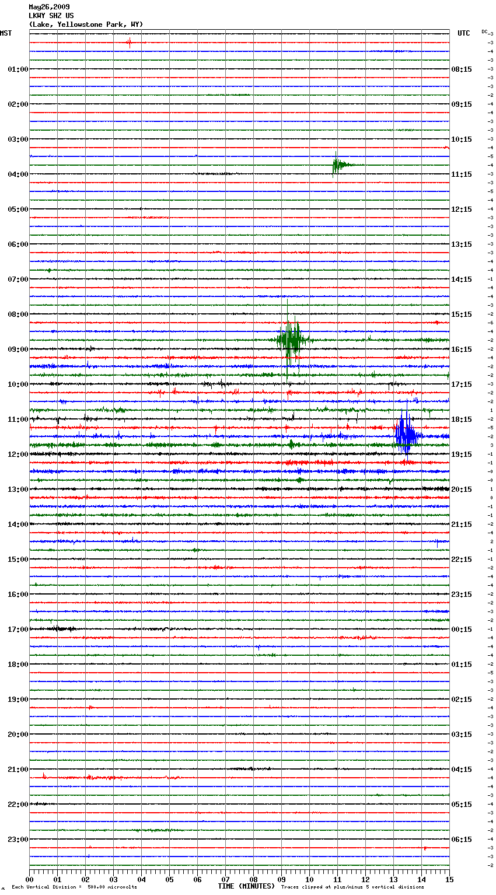Click the "DC" offset column header

click(484, 32)
